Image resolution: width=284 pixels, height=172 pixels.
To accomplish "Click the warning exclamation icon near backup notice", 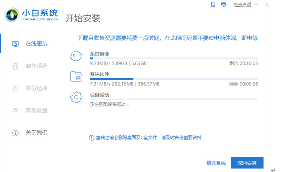I will click(x=91, y=138).
